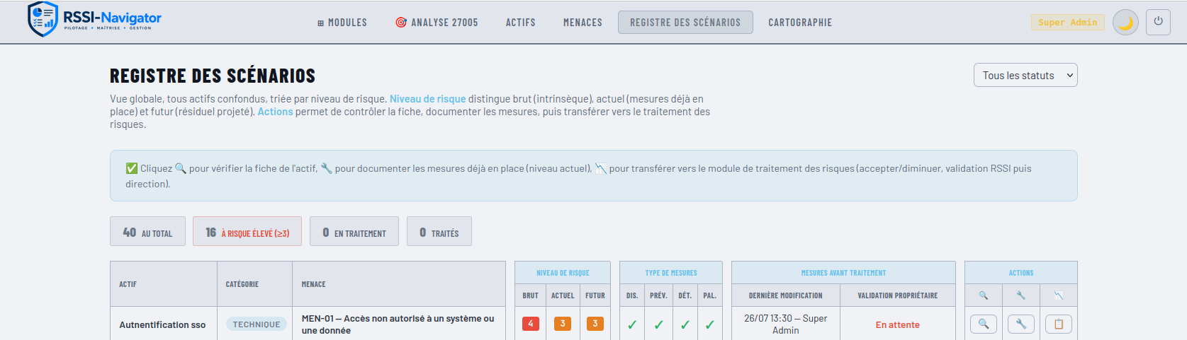Click MEN-01 threat description
The image size is (1187, 340).
[x=398, y=324]
